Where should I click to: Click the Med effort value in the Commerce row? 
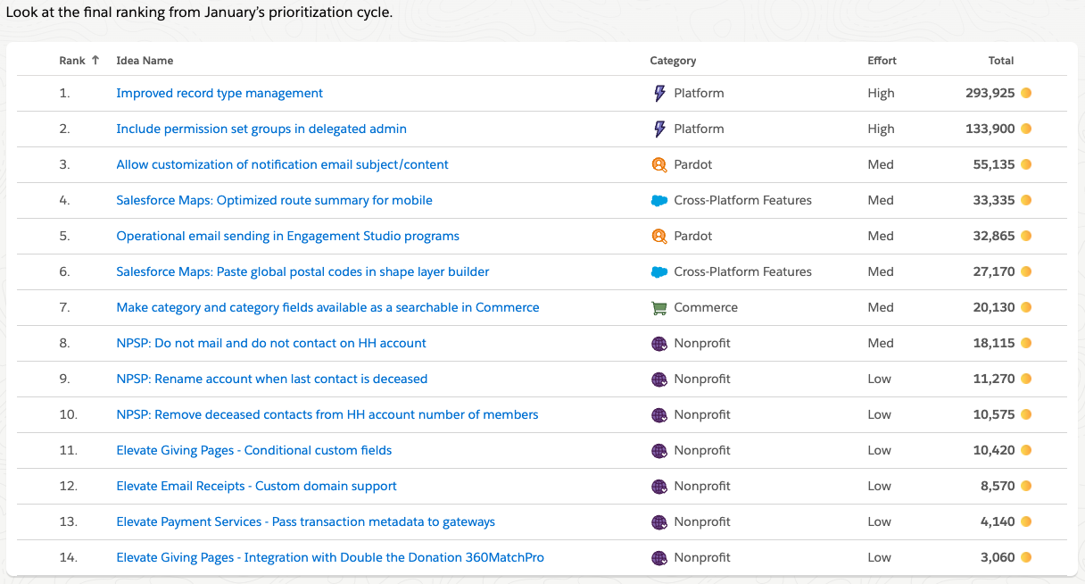coord(881,307)
